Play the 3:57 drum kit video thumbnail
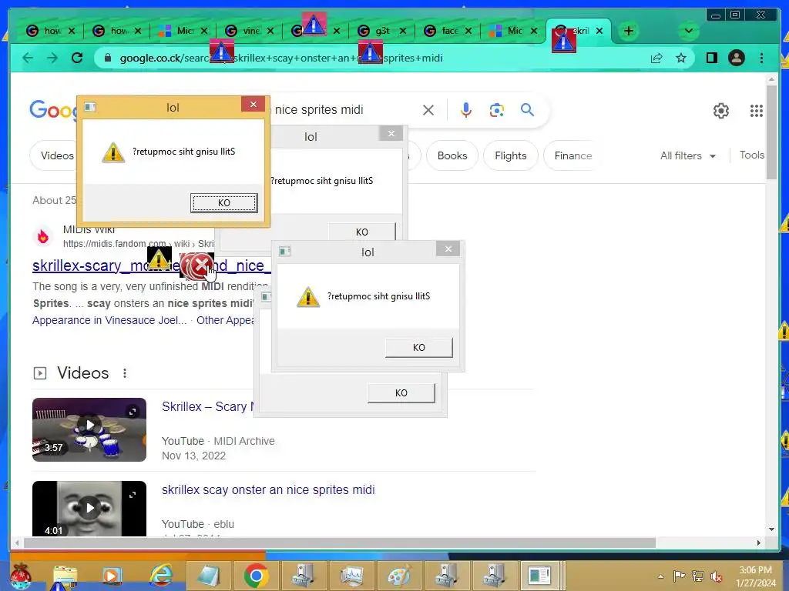 click(x=89, y=429)
